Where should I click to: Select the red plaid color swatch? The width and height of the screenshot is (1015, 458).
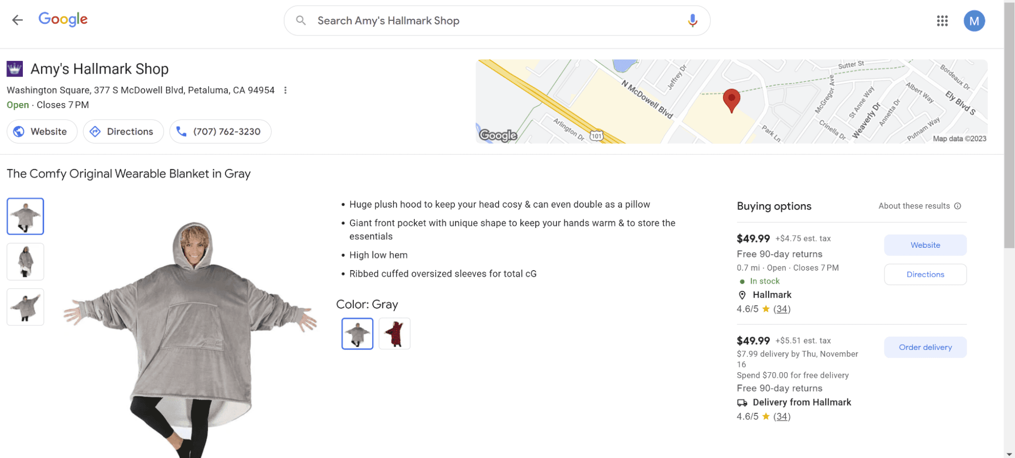[395, 334]
